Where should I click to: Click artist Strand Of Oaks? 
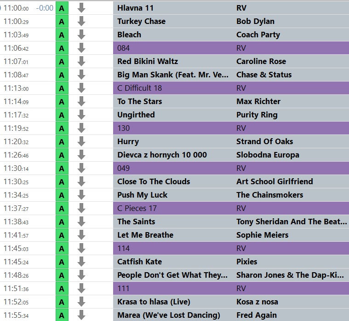pyautogui.click(x=265, y=142)
